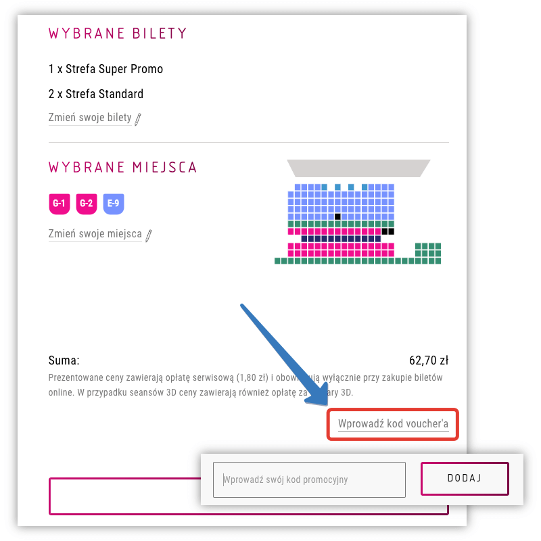
Task: Click the pencil icon beside "Zmień swoje miejsca"
Action: tap(148, 234)
